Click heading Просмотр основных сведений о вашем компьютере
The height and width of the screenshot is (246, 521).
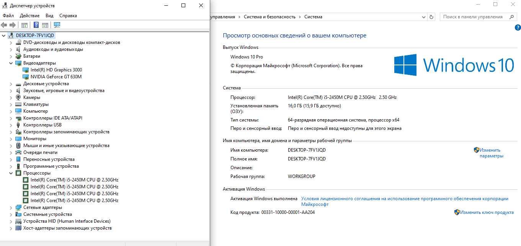tap(294, 36)
